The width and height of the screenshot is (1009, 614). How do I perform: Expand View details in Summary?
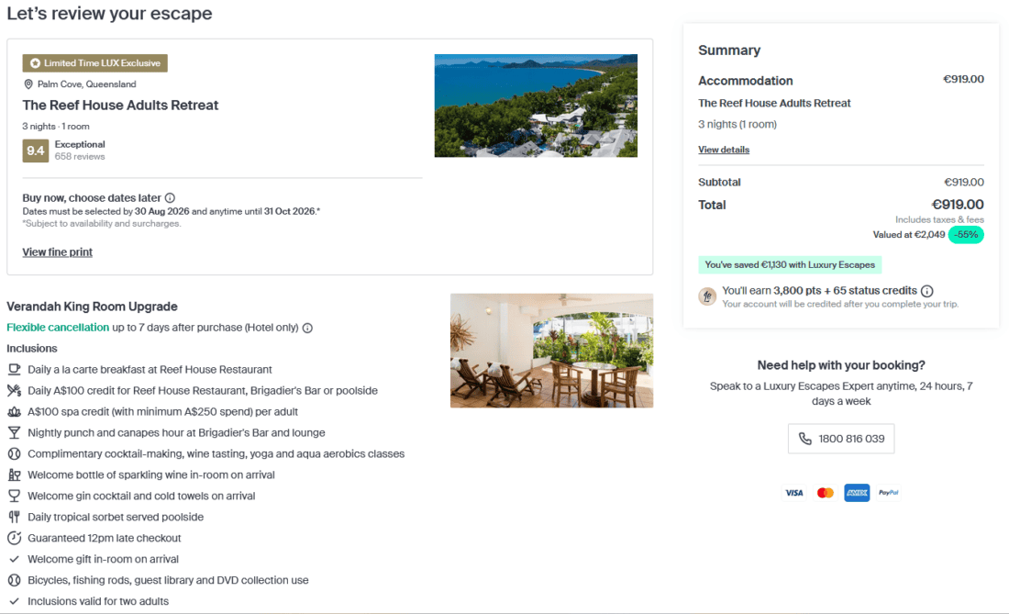coord(724,150)
